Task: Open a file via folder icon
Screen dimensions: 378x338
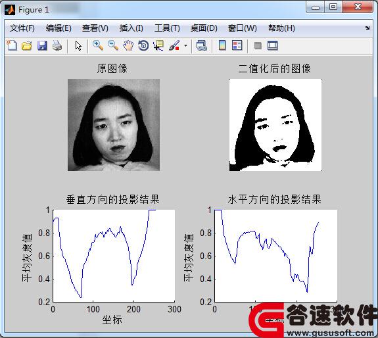Action: [x=27, y=45]
